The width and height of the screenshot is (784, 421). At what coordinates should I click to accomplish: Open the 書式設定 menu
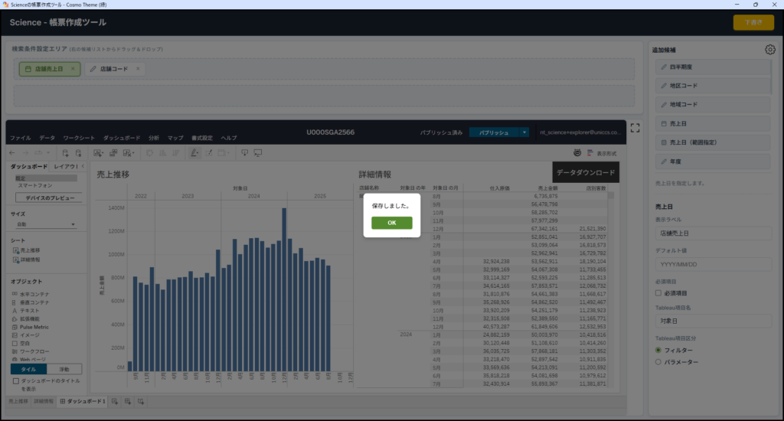[202, 138]
